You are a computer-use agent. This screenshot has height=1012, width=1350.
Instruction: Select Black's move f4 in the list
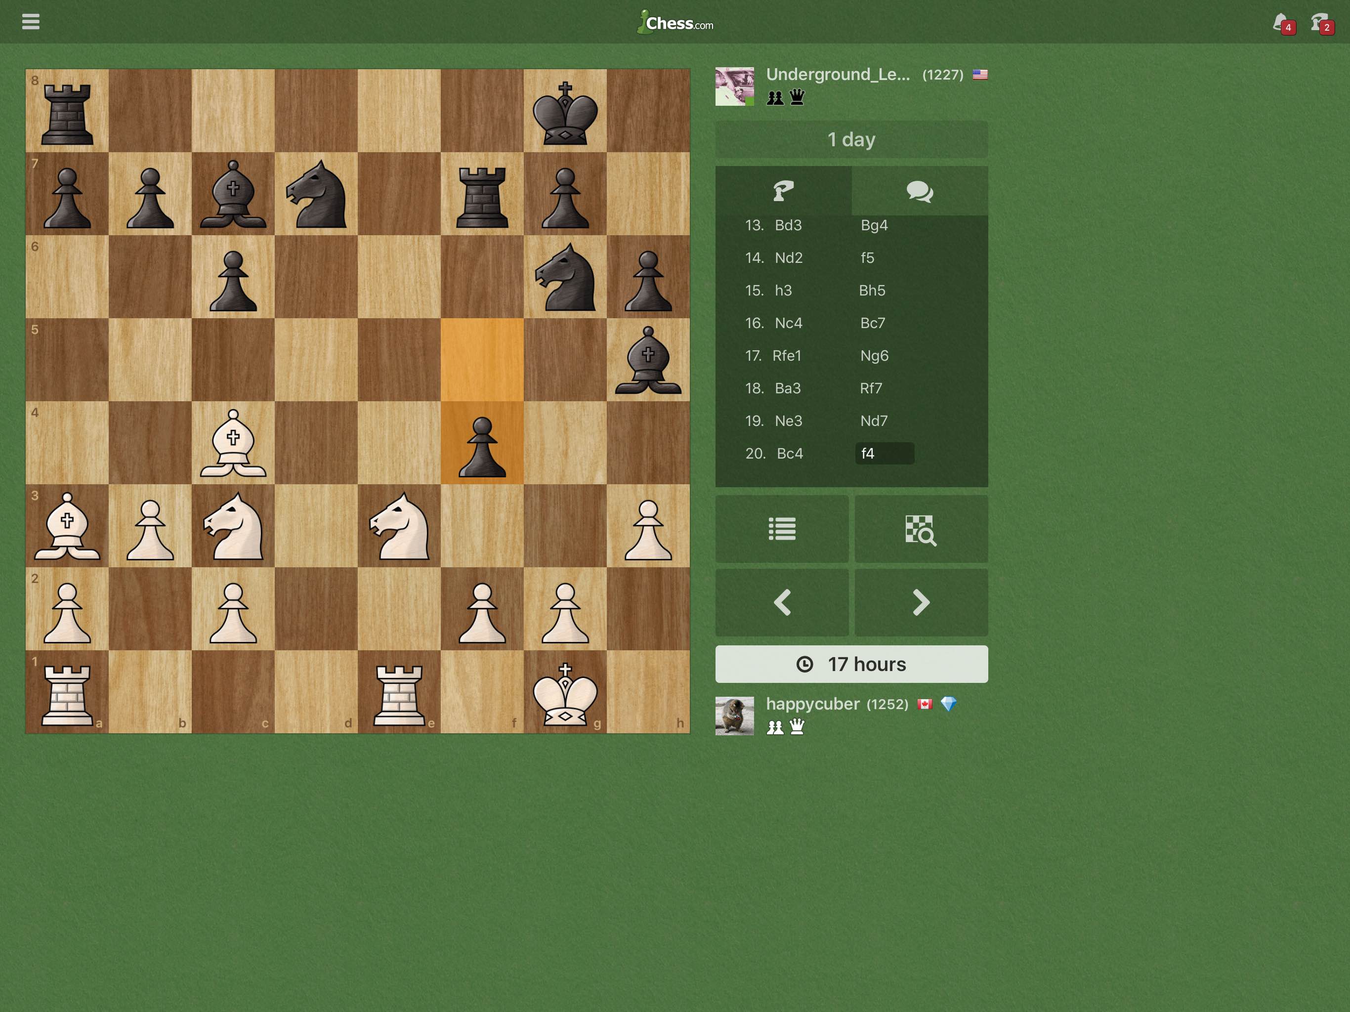click(885, 453)
